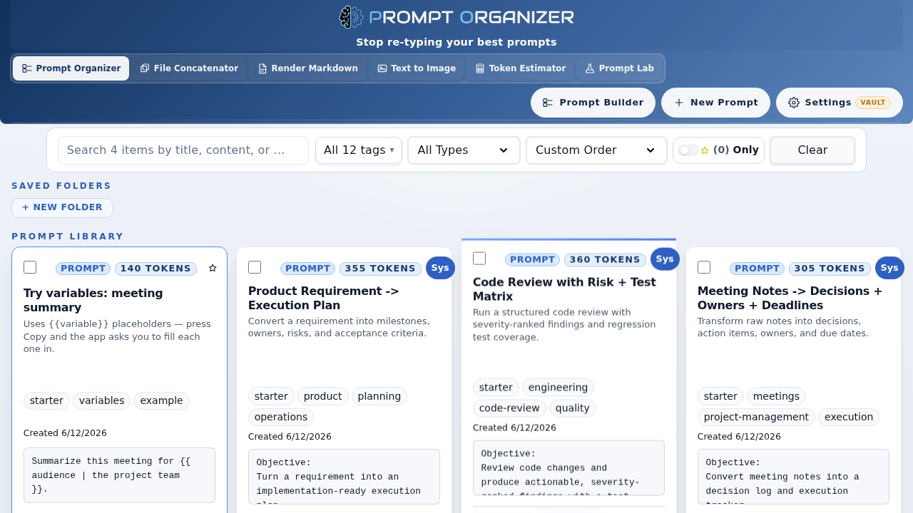Open the Prompt Builder
The width and height of the screenshot is (913, 513).
(x=593, y=103)
